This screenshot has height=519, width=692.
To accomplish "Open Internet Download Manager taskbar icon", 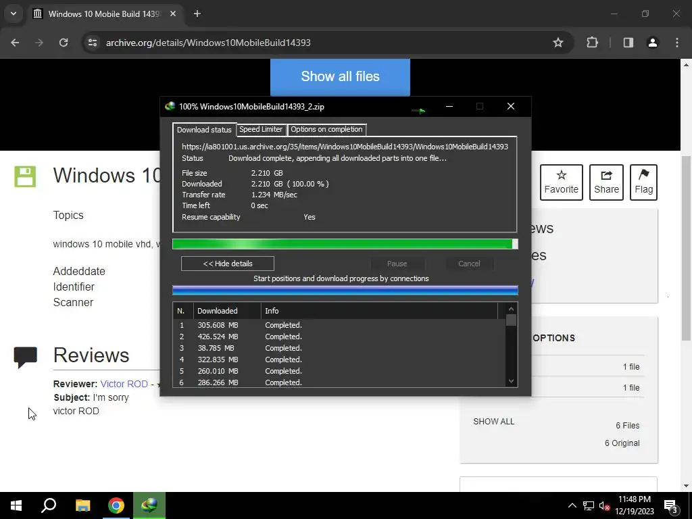I will [x=149, y=505].
